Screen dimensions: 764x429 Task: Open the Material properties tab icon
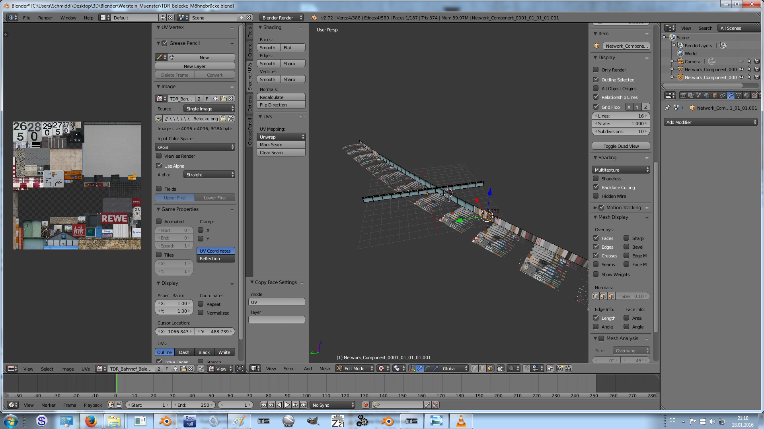click(x=746, y=95)
